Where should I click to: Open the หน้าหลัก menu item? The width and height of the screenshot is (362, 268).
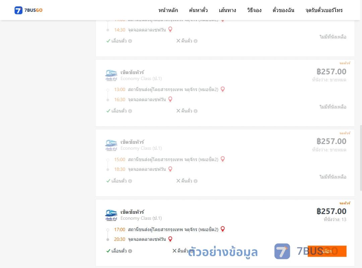168,10
